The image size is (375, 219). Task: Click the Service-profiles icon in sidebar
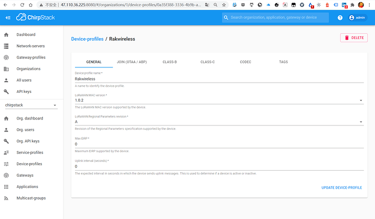tap(7, 152)
